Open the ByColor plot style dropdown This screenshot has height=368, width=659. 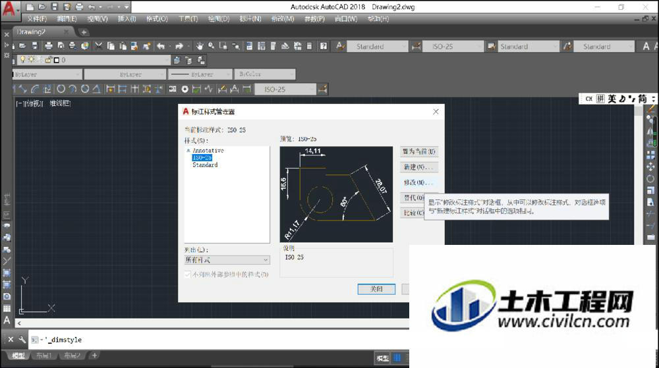click(265, 74)
